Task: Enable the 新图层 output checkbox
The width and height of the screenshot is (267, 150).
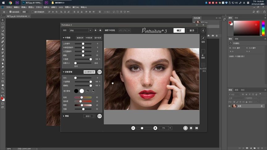Action: [x=203, y=51]
